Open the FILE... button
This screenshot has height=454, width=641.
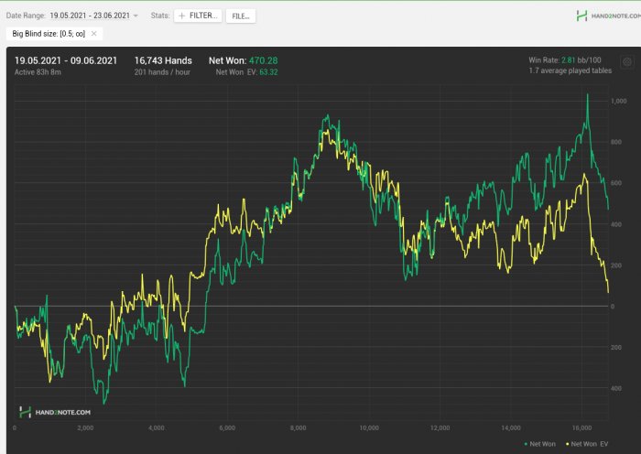tap(241, 16)
